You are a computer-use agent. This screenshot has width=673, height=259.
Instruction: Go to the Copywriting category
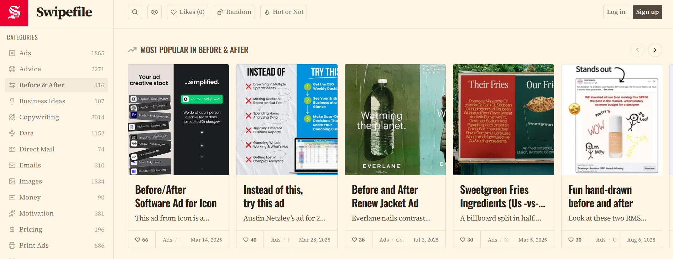pyautogui.click(x=56, y=117)
